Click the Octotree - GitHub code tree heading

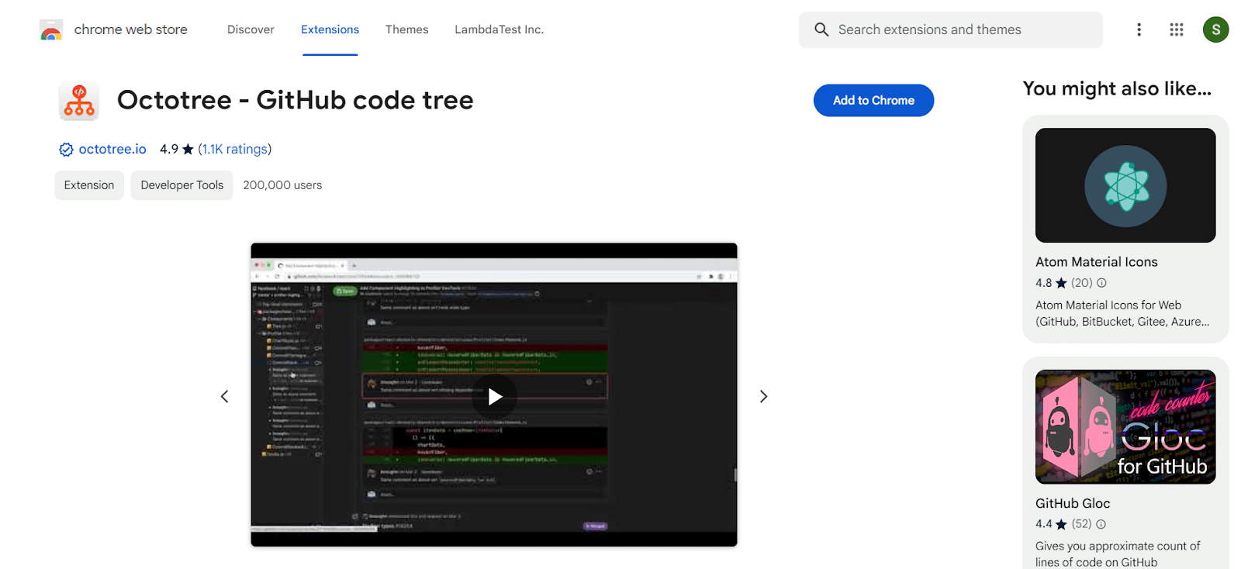pyautogui.click(x=295, y=100)
